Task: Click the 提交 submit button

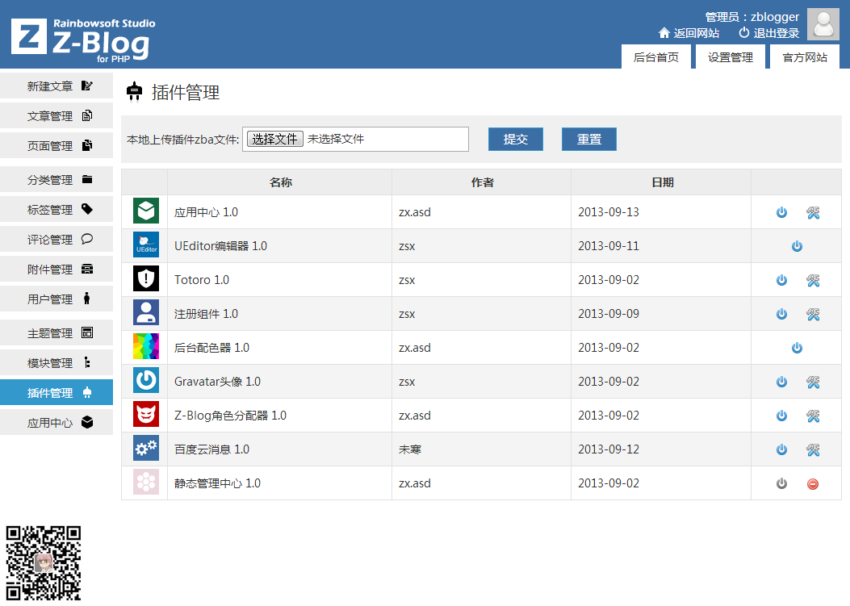Action: click(515, 139)
